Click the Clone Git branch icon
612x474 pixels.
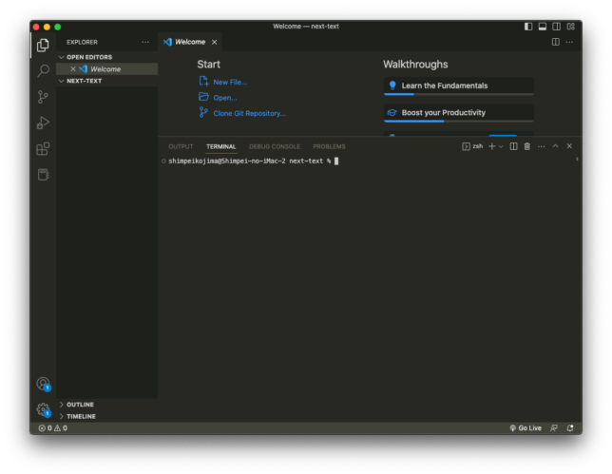203,112
